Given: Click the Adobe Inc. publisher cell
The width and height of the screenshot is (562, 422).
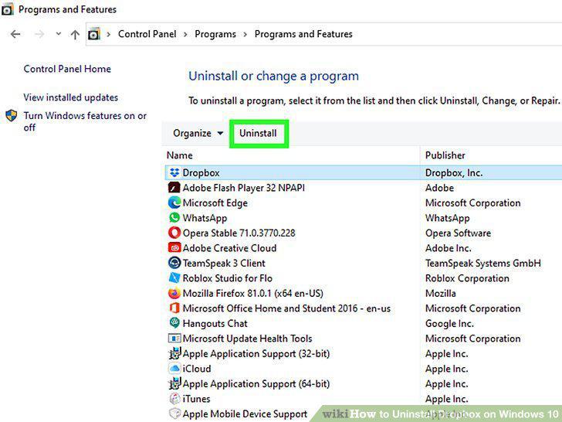Looking at the screenshot, I should [448, 248].
